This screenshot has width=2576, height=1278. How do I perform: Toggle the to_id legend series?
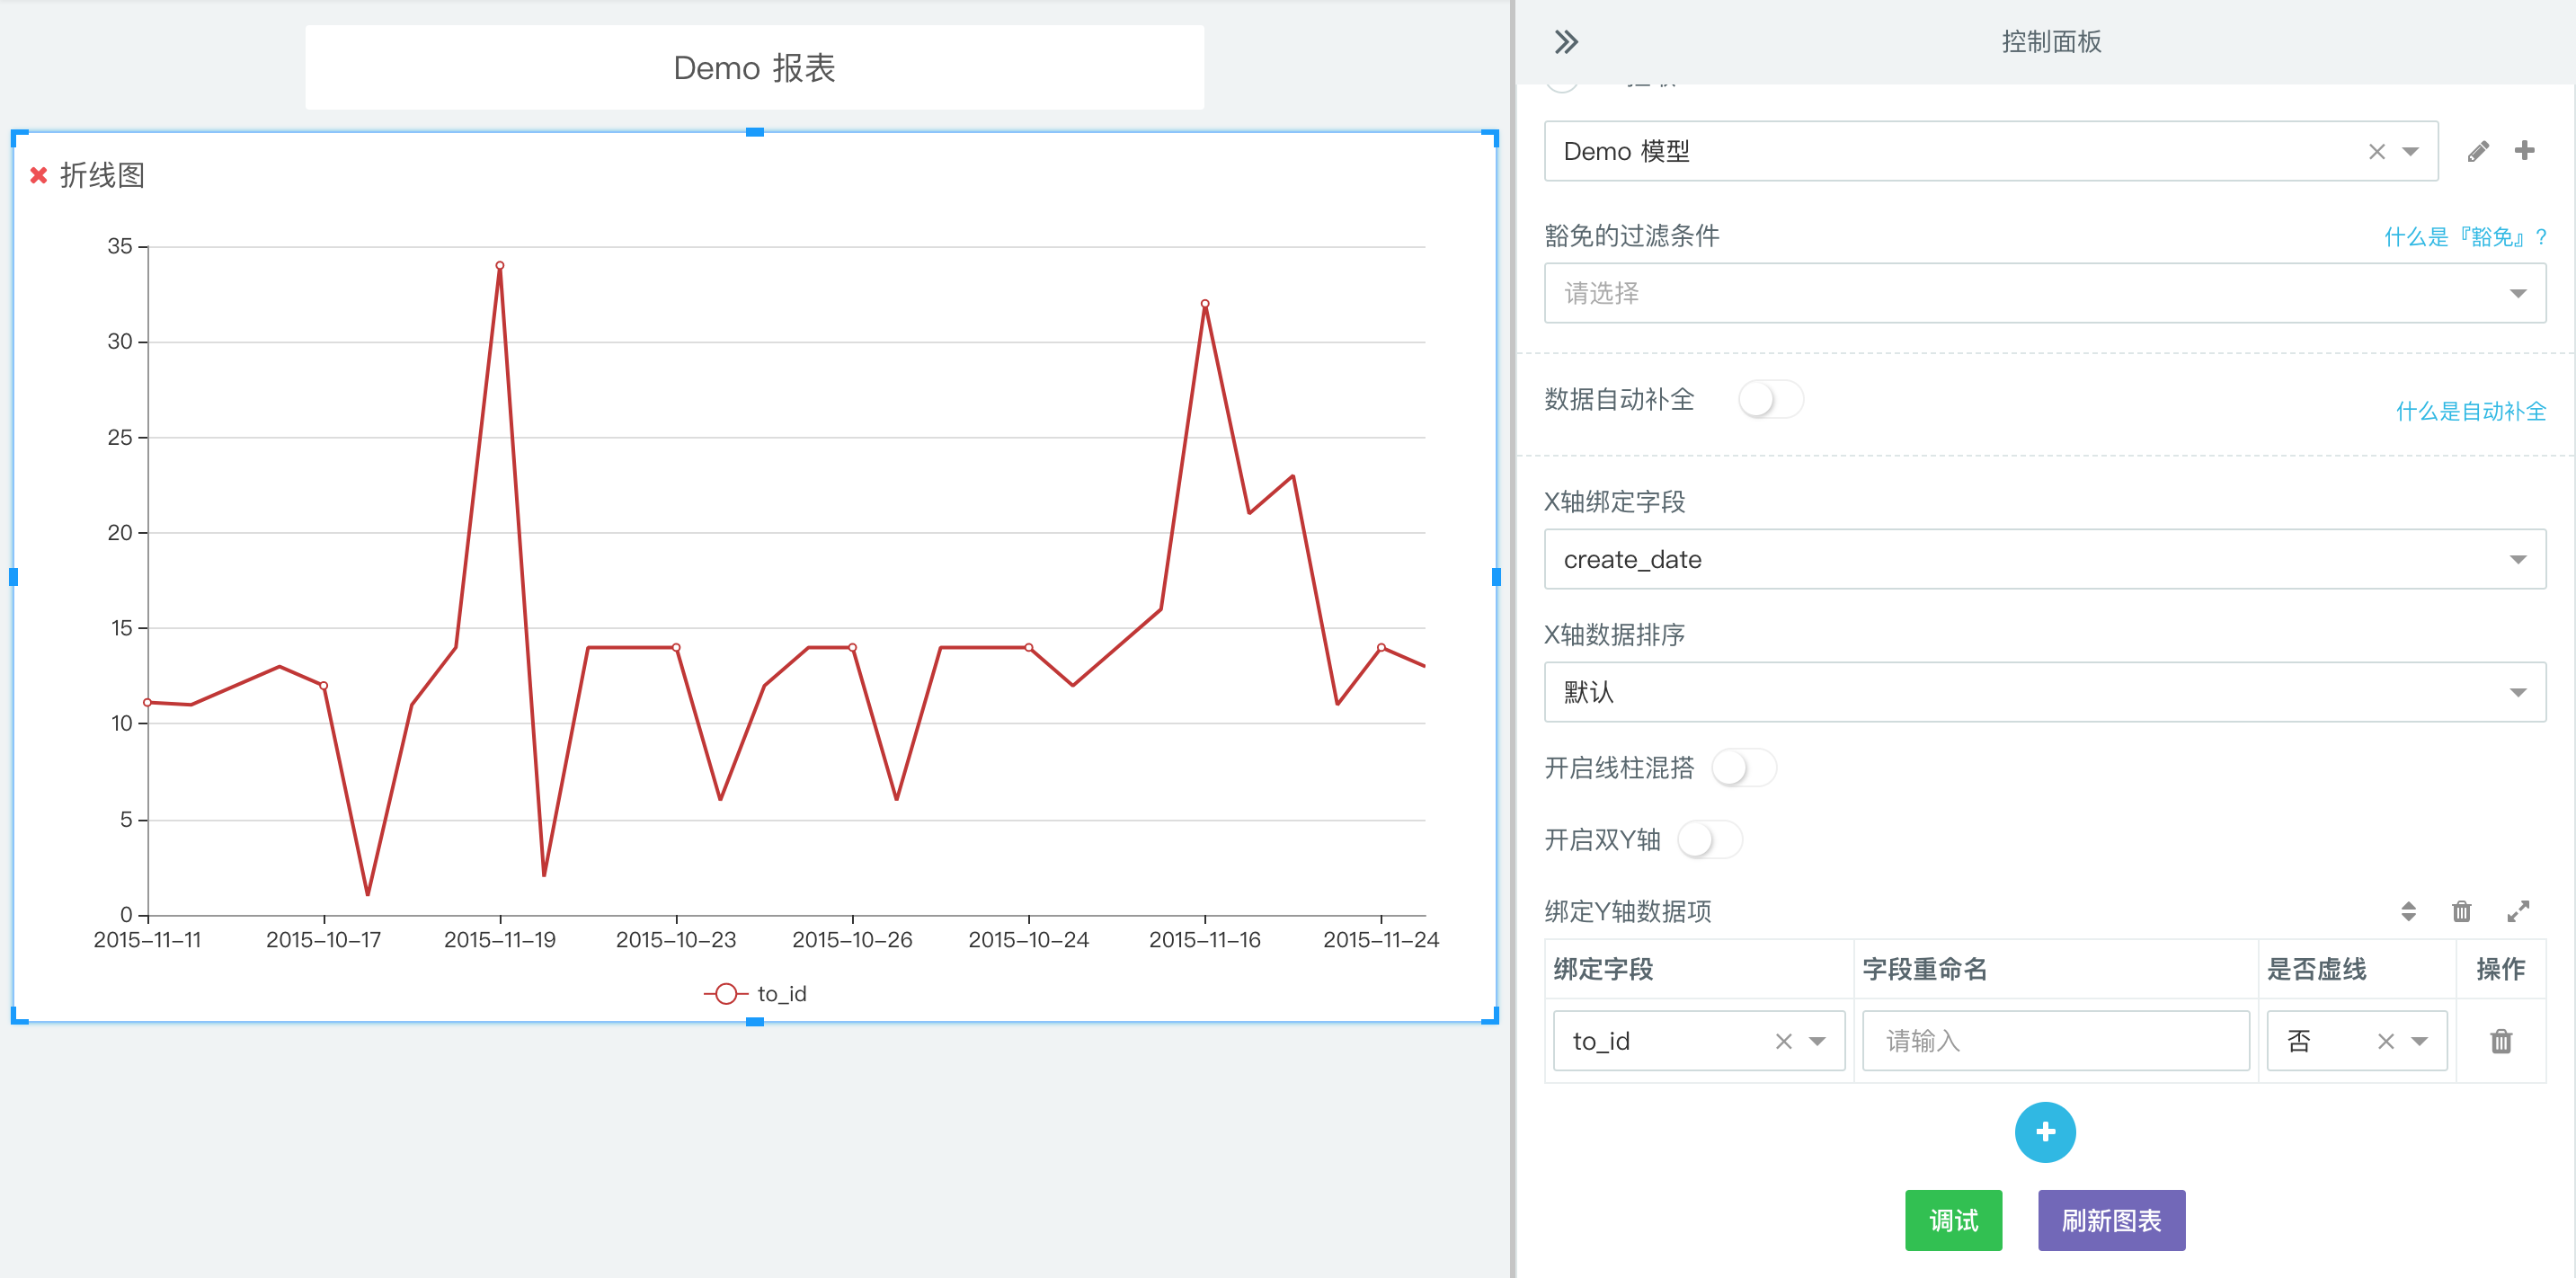(x=755, y=994)
